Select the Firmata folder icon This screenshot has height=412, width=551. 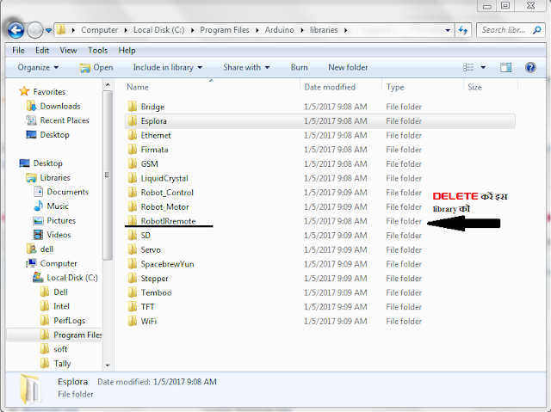click(x=132, y=150)
